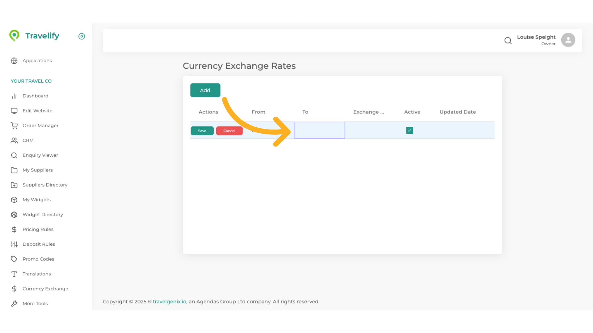Save the new exchange rate row
Viewport: 593px width, 333px height.
[202, 131]
